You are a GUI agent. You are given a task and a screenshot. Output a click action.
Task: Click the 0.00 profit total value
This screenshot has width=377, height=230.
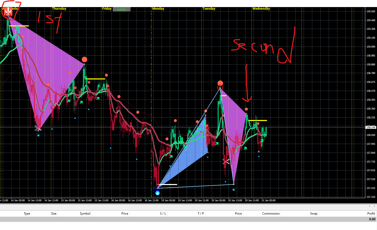pos(372,219)
